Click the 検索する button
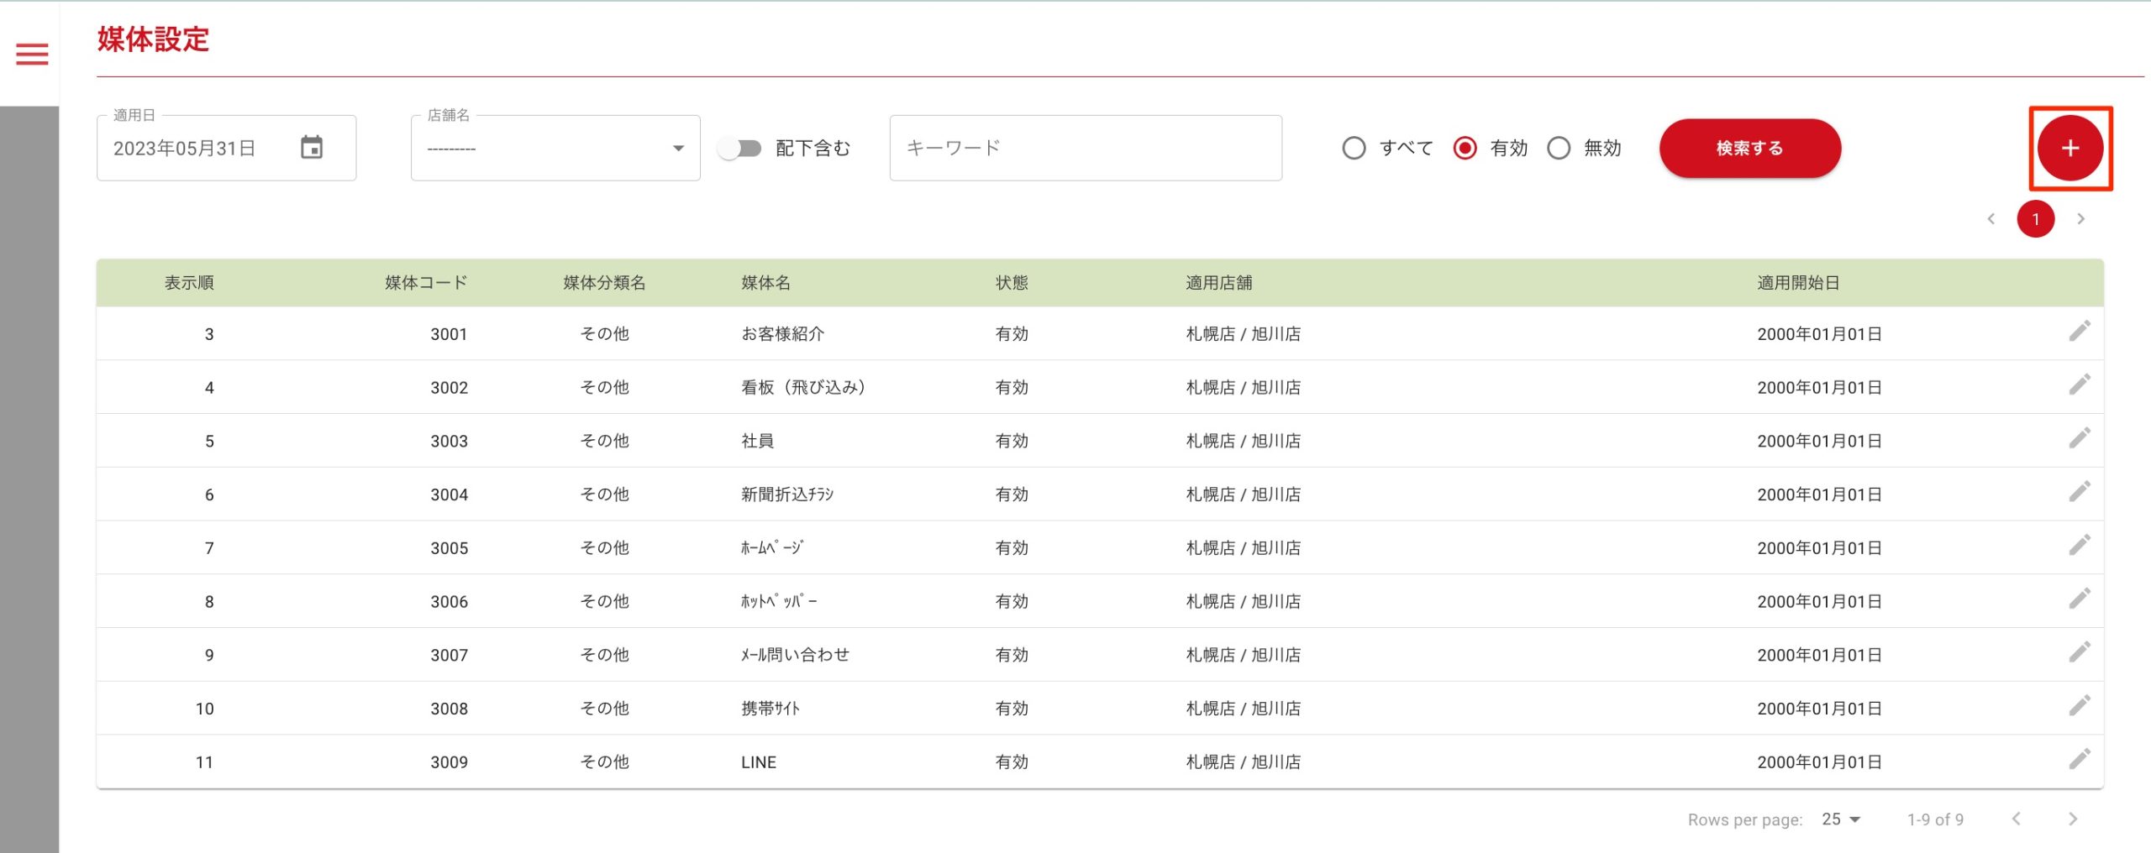The image size is (2151, 853). tap(1749, 149)
